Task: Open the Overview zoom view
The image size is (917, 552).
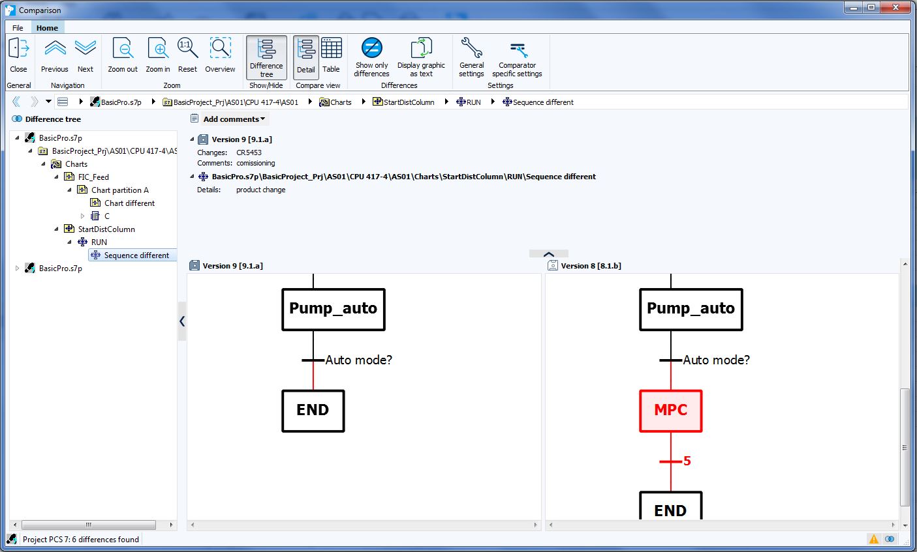Action: pos(220,55)
